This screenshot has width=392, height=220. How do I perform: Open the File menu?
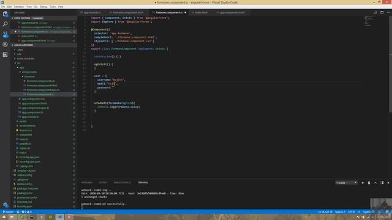[x=3, y=7]
